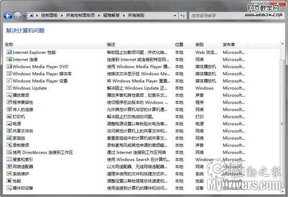Expand the arrow after 疑难解答 breadcrumb
The width and height of the screenshot is (288, 197).
(124, 16)
